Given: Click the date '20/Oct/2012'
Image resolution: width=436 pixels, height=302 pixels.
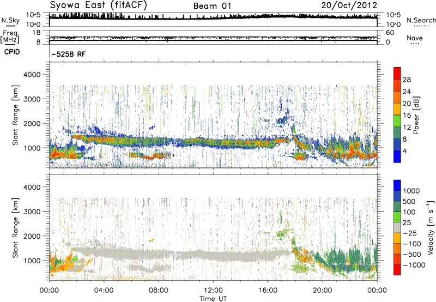Looking at the screenshot, I should (349, 5).
